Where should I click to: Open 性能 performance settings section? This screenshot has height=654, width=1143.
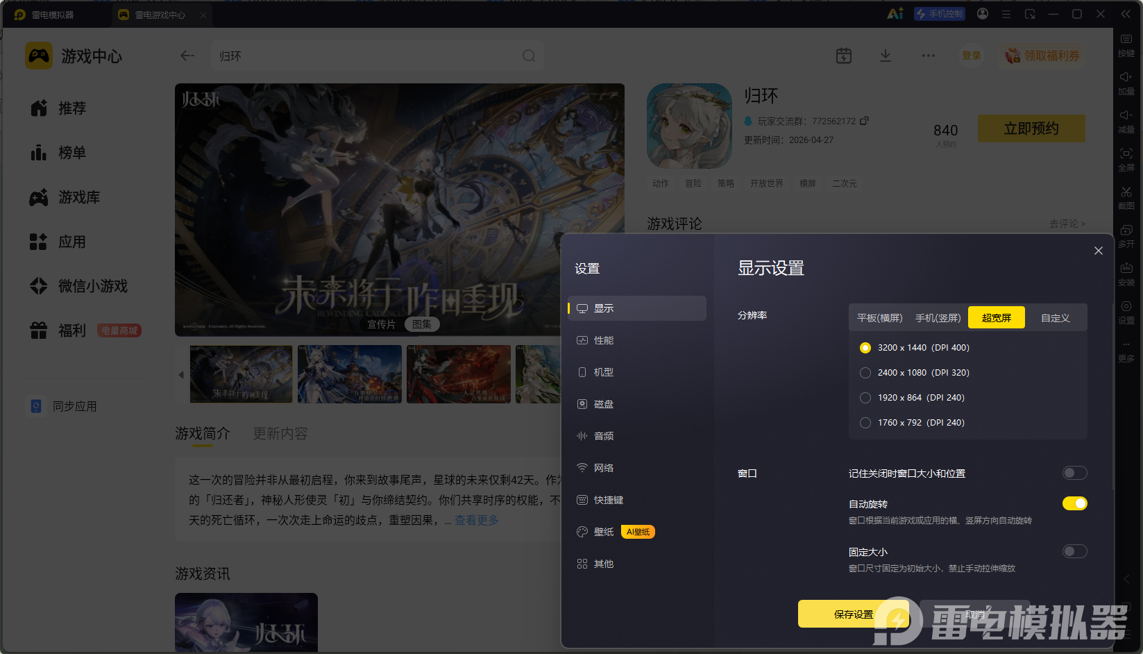[637, 340]
